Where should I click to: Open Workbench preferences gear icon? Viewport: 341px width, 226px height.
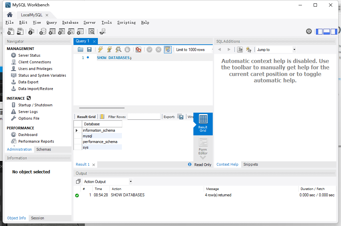309,31
